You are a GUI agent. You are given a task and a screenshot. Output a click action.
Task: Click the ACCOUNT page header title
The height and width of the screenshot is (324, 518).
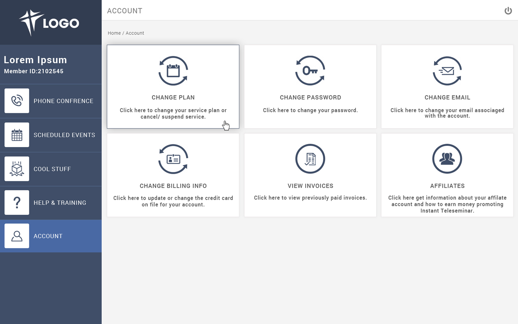pos(125,11)
